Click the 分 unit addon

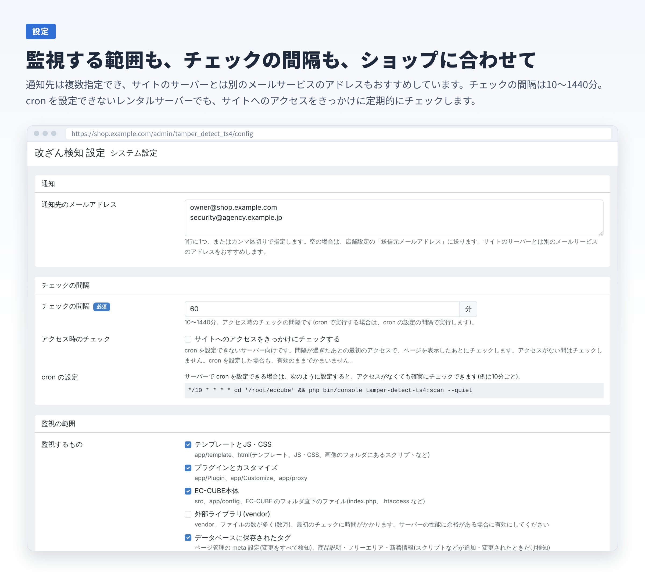(x=468, y=309)
